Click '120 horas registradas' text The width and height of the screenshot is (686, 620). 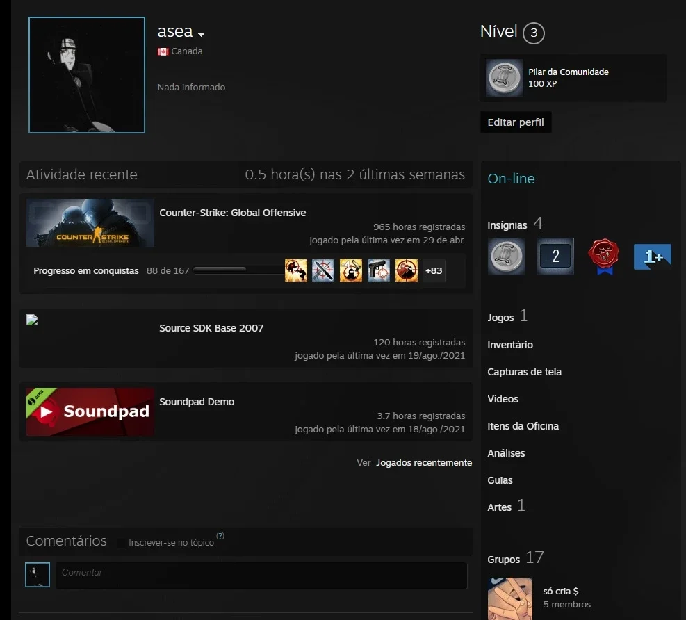click(x=418, y=342)
